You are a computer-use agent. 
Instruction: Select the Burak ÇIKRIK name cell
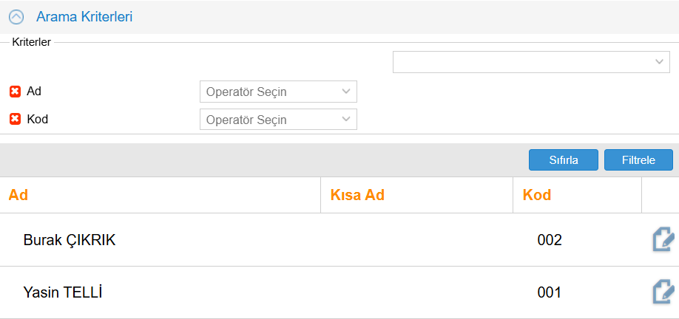70,240
